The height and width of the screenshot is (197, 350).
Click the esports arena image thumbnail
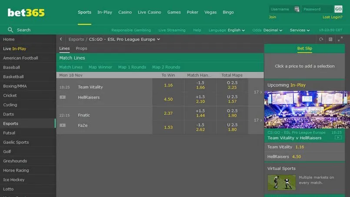[x=307, y=110]
